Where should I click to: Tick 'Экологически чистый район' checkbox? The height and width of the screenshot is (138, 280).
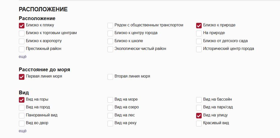pyautogui.click(x=110, y=49)
